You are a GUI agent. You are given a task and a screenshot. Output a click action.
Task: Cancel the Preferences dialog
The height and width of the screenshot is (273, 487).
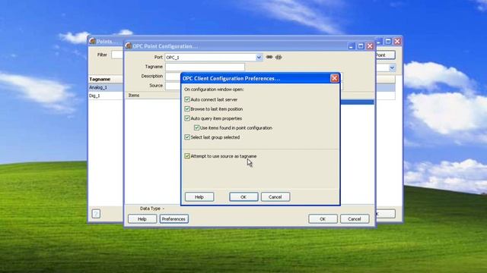pyautogui.click(x=275, y=197)
